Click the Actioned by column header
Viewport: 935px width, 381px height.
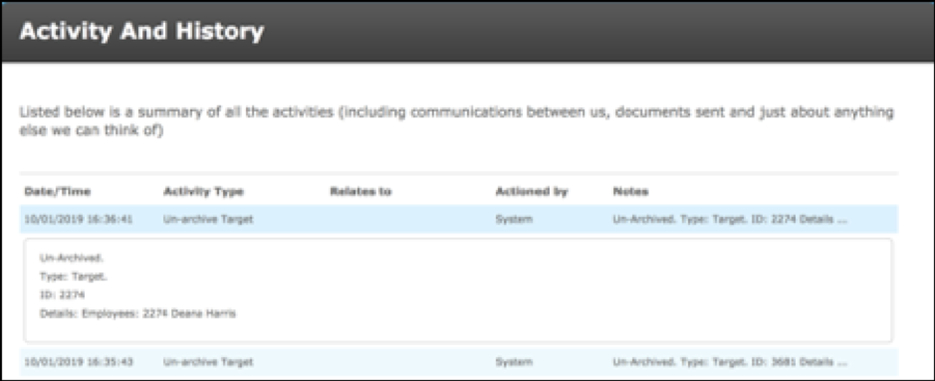(532, 192)
